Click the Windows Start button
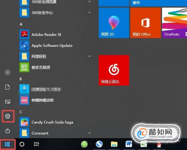The height and width of the screenshot is (150, 187). pos(7,144)
